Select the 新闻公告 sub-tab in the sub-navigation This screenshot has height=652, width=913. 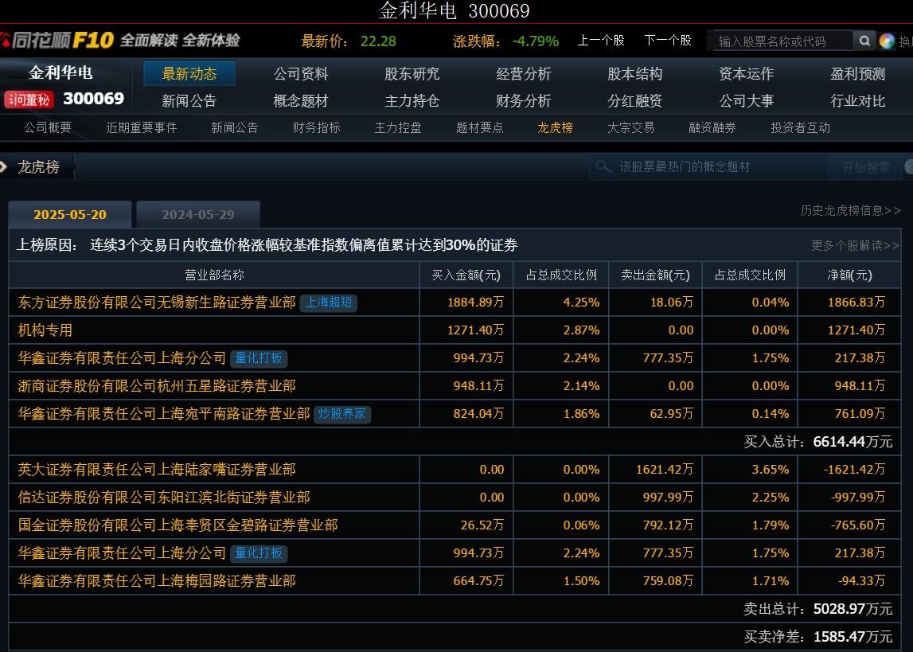pyautogui.click(x=235, y=127)
